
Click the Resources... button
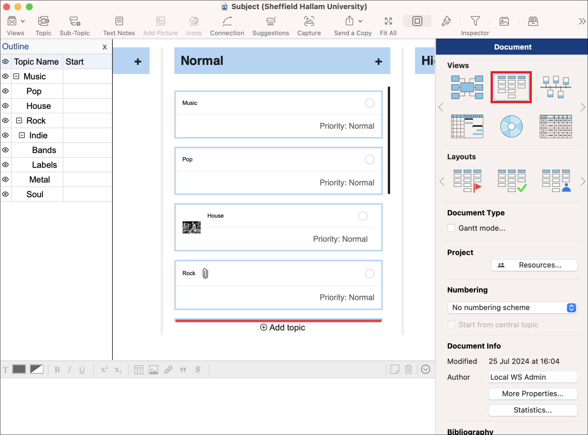tap(534, 265)
